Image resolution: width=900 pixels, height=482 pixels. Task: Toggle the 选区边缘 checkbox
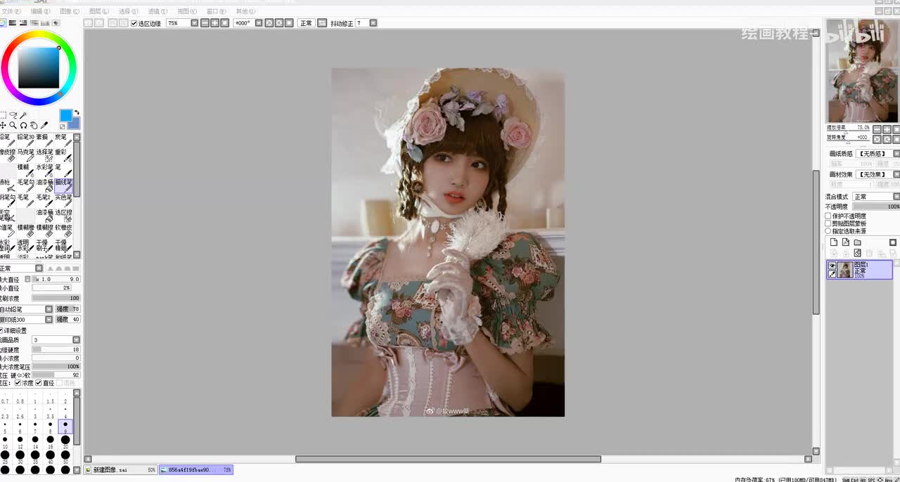click(134, 23)
